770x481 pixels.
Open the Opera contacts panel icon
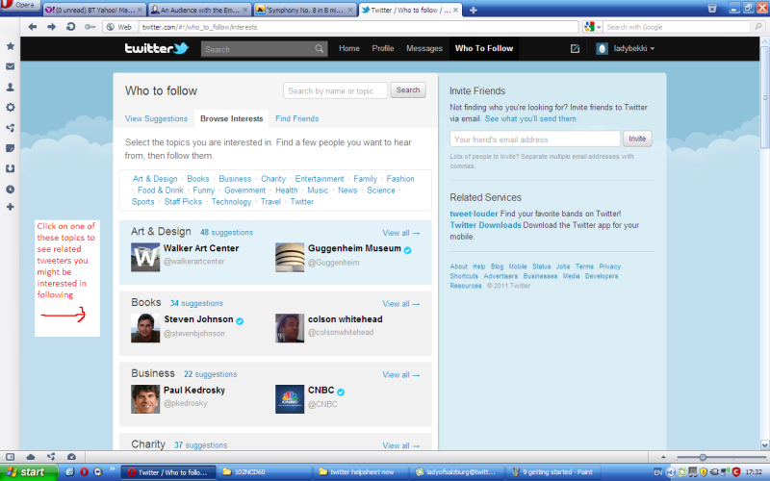(x=10, y=87)
